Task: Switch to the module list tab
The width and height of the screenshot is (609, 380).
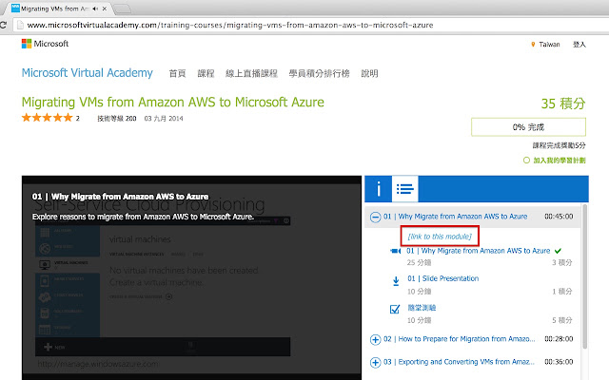Action: coord(404,189)
